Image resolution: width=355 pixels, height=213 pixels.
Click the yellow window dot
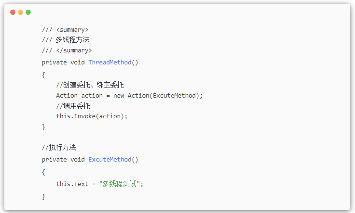tap(20, 12)
